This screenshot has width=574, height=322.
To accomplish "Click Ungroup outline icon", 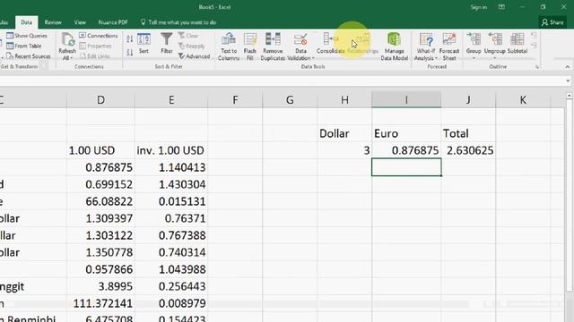I will [495, 39].
